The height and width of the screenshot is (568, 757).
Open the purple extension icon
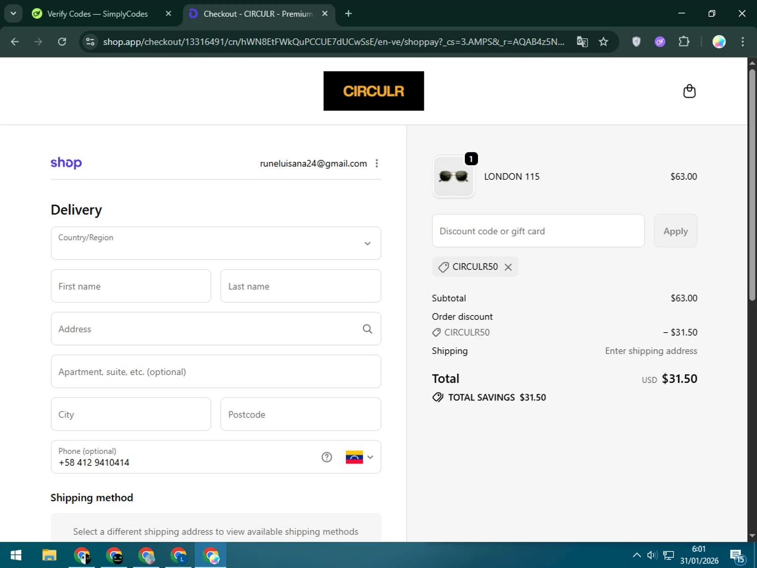(660, 42)
